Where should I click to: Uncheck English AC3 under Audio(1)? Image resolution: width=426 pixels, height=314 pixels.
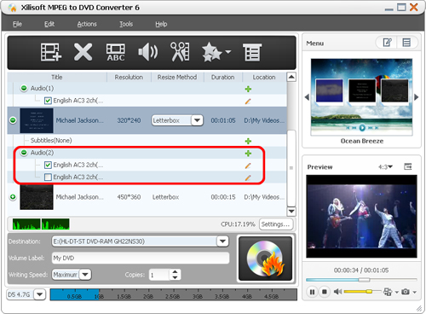point(48,101)
